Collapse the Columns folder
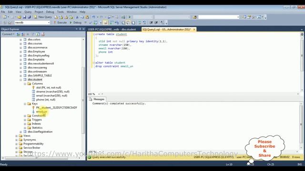The height and width of the screenshot is (171, 305). (25, 84)
